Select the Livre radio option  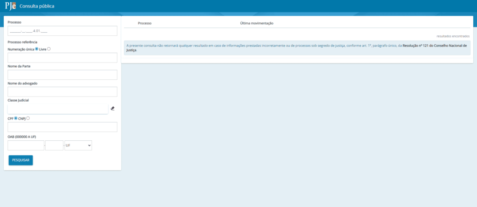click(49, 48)
